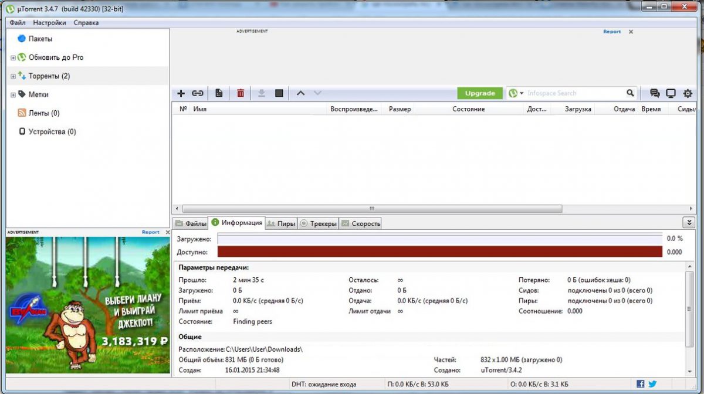Select Ленты (0) in the sidebar
704x394 pixels.
pos(44,113)
